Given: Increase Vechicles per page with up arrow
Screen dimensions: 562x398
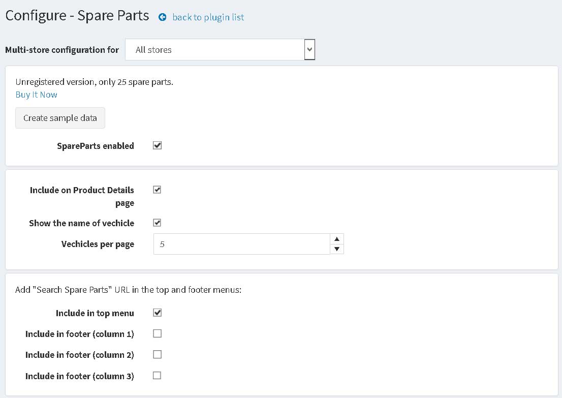Looking at the screenshot, I should click(337, 239).
